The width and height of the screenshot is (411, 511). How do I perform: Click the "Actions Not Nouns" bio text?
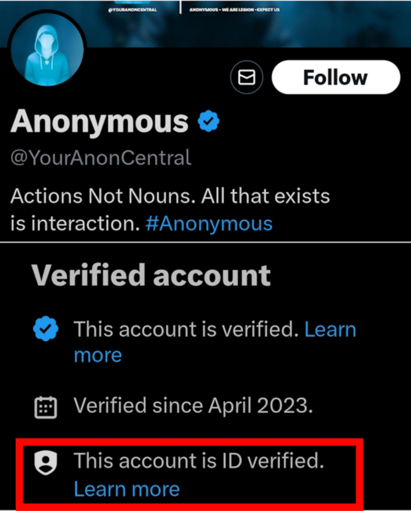click(x=170, y=197)
